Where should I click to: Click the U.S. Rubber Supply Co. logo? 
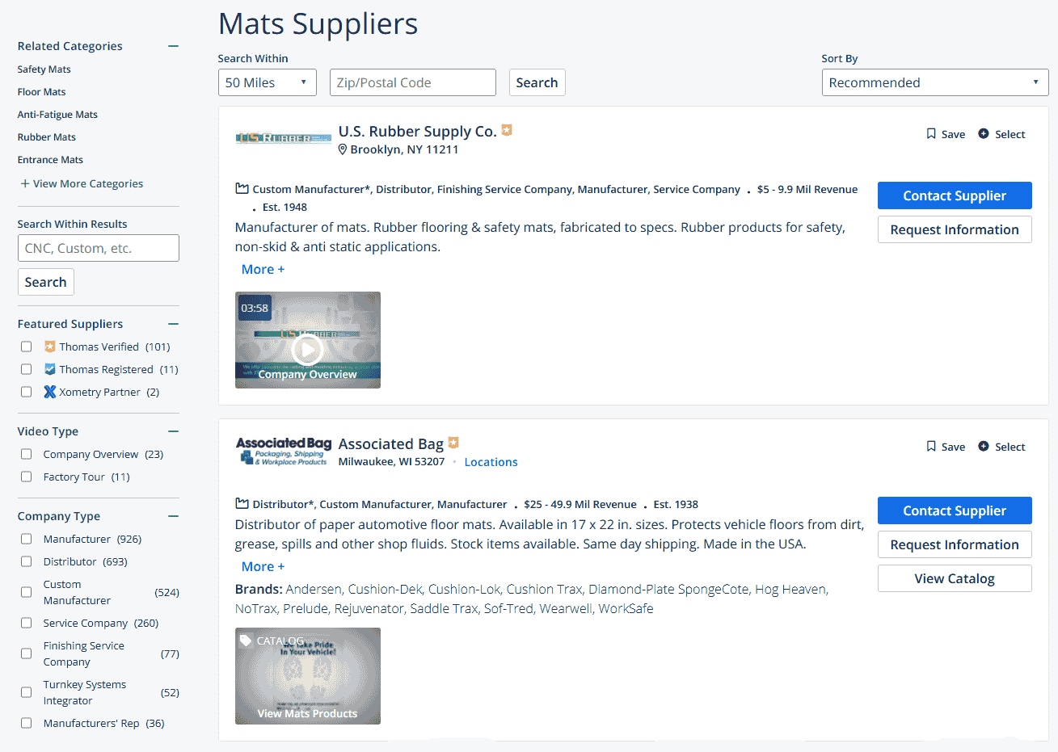(283, 138)
